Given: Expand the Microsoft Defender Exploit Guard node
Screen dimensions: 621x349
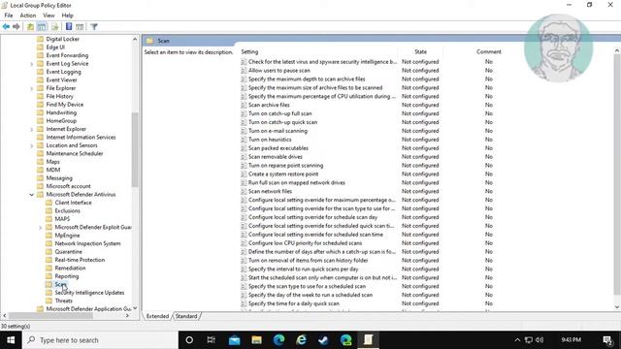Looking at the screenshot, I should (x=40, y=227).
